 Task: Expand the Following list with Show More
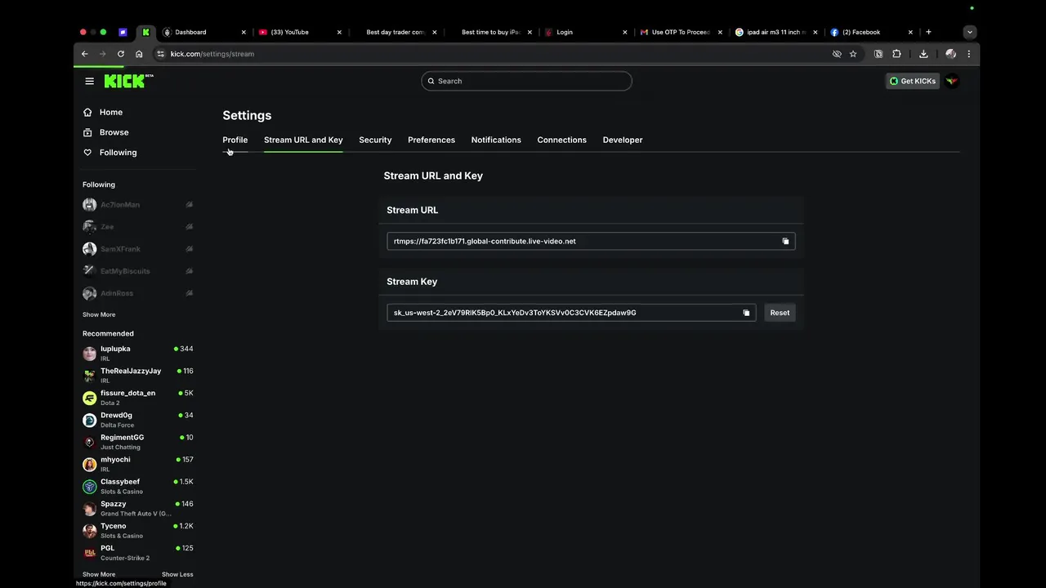99,314
